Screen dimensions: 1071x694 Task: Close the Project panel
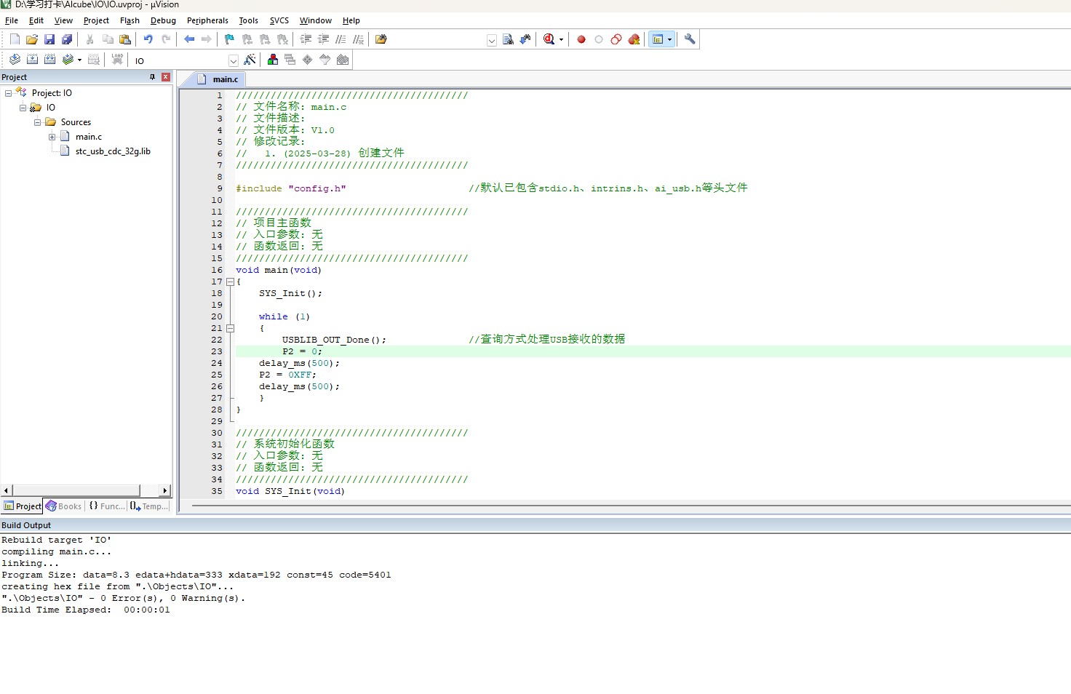(x=166, y=77)
